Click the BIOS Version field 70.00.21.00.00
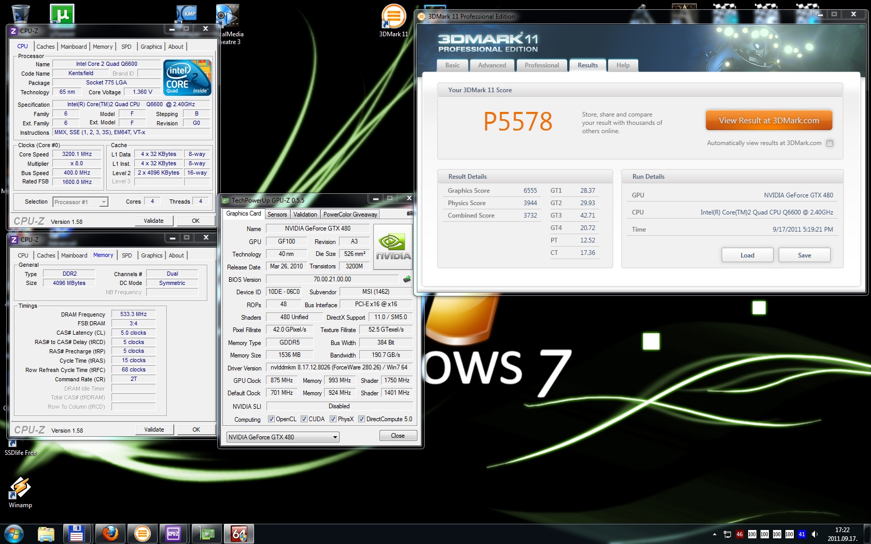Screen dimensions: 871x544 pos(332,279)
